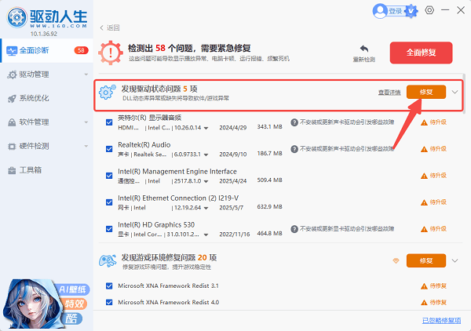Uncheck Microsoft XNA Framework Redist 3.1
Viewport: 471px width, 331px height.
pyautogui.click(x=109, y=286)
